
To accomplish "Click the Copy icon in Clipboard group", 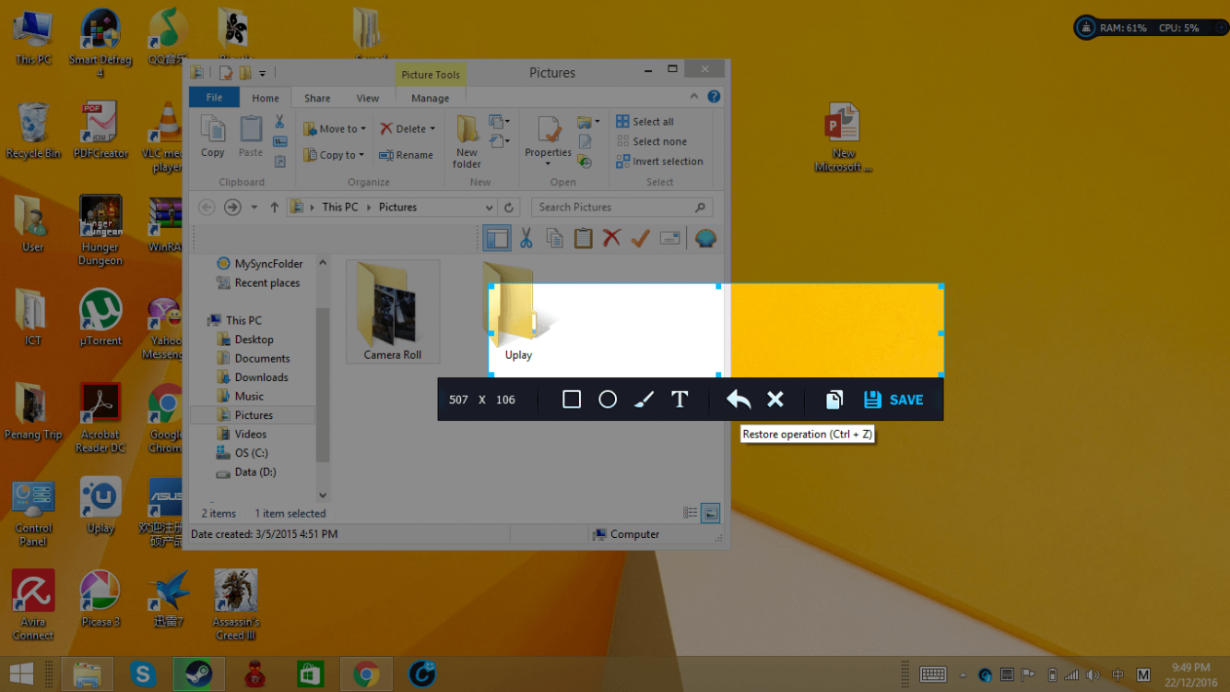I will 213,137.
